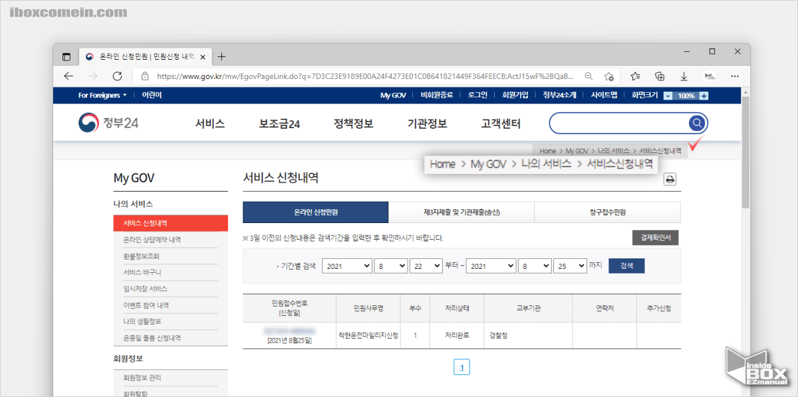Click the 결제확인서 button
The width and height of the screenshot is (798, 397).
click(x=655, y=237)
